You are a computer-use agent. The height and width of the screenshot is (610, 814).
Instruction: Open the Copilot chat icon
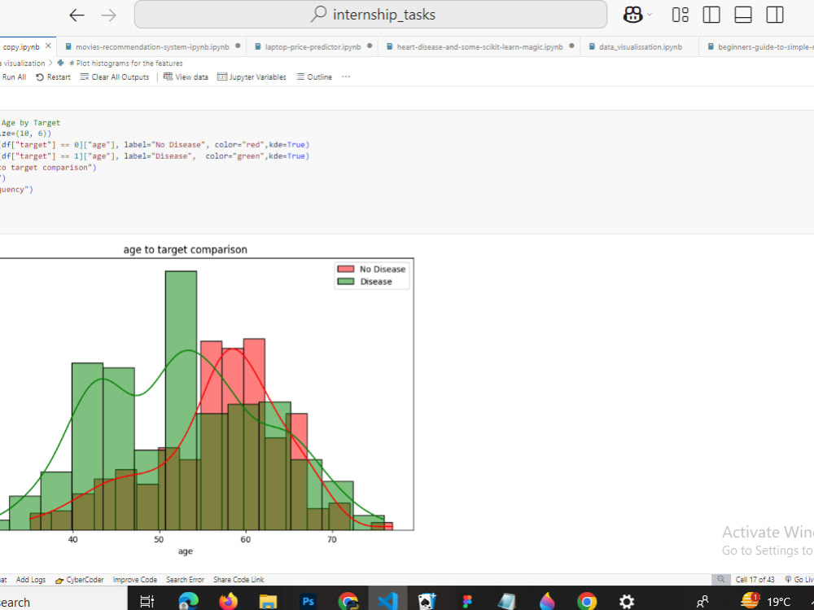(x=632, y=15)
